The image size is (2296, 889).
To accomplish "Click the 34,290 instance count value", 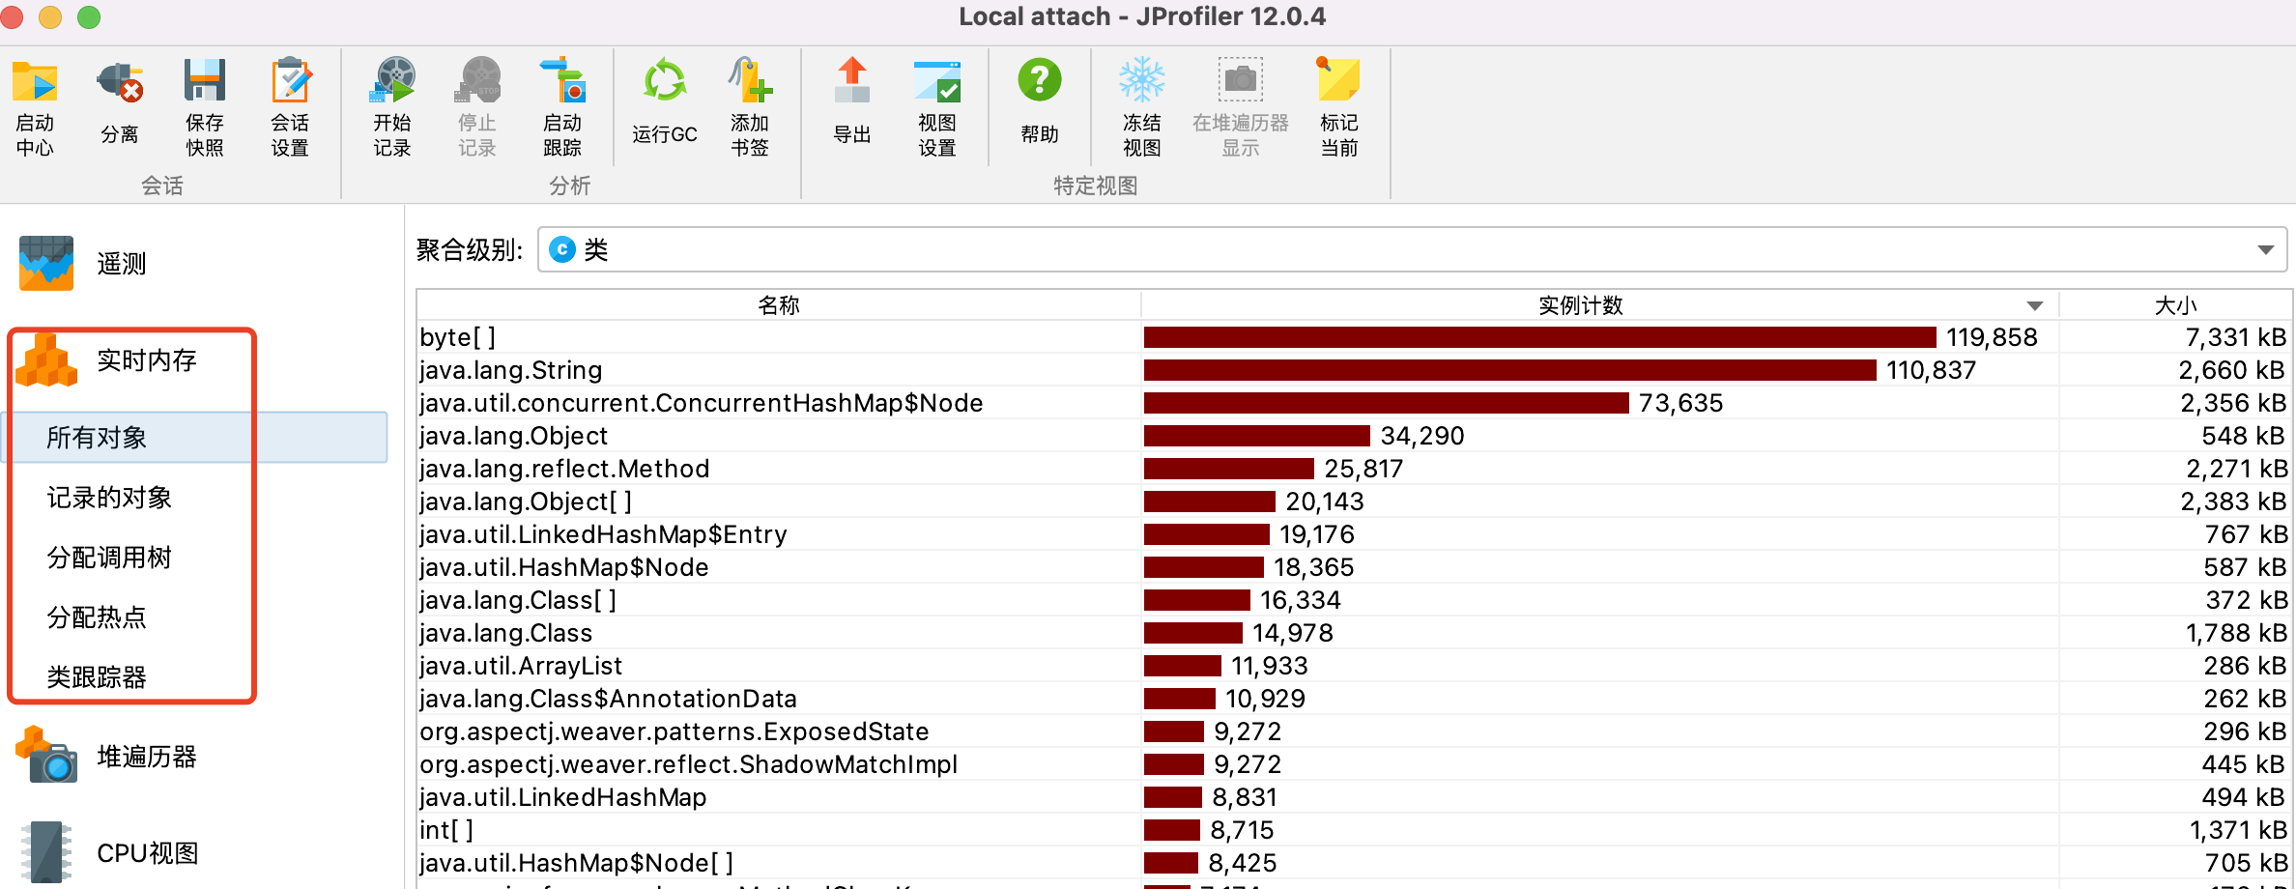I will pos(1422,436).
